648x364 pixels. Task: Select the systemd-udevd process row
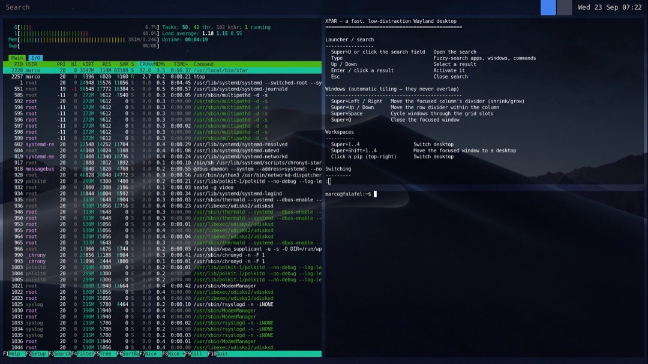163,151
